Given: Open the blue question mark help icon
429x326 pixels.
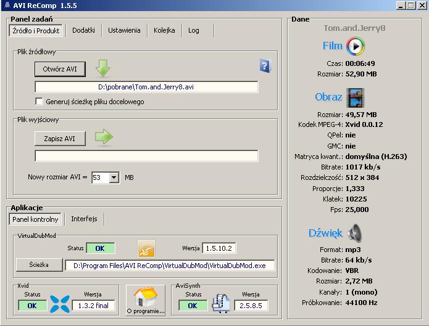Looking at the screenshot, I should point(265,66).
